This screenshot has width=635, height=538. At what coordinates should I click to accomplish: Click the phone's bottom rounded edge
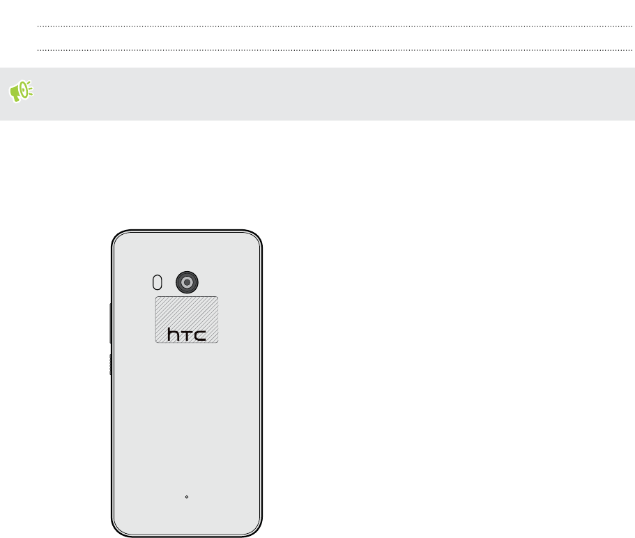[187, 535]
